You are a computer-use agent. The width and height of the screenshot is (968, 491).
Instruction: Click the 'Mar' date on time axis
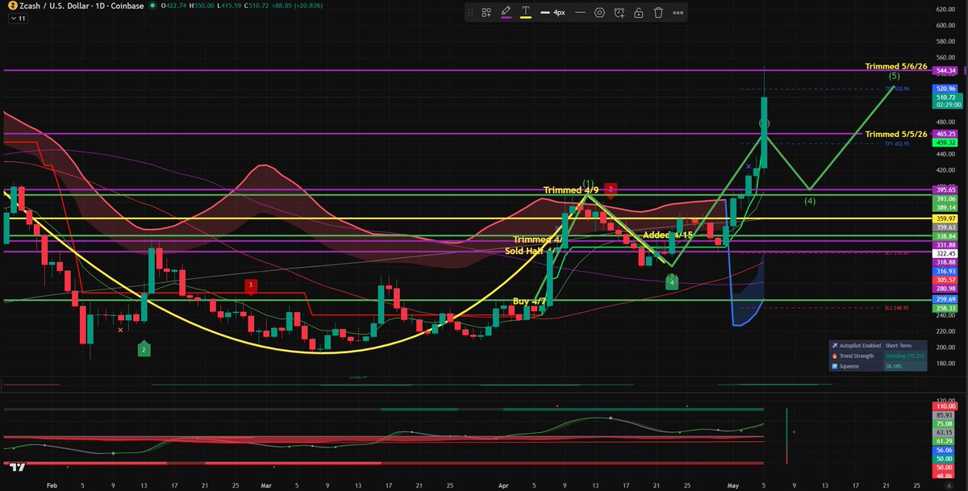click(x=267, y=486)
